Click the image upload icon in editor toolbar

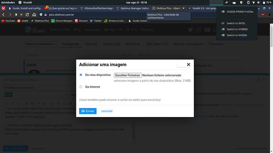(x=44, y=104)
